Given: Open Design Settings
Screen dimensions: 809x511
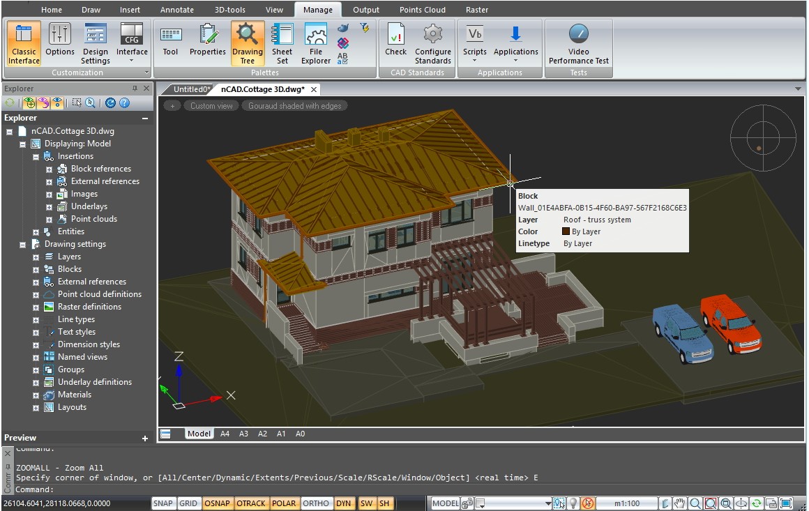Looking at the screenshot, I should [96, 43].
